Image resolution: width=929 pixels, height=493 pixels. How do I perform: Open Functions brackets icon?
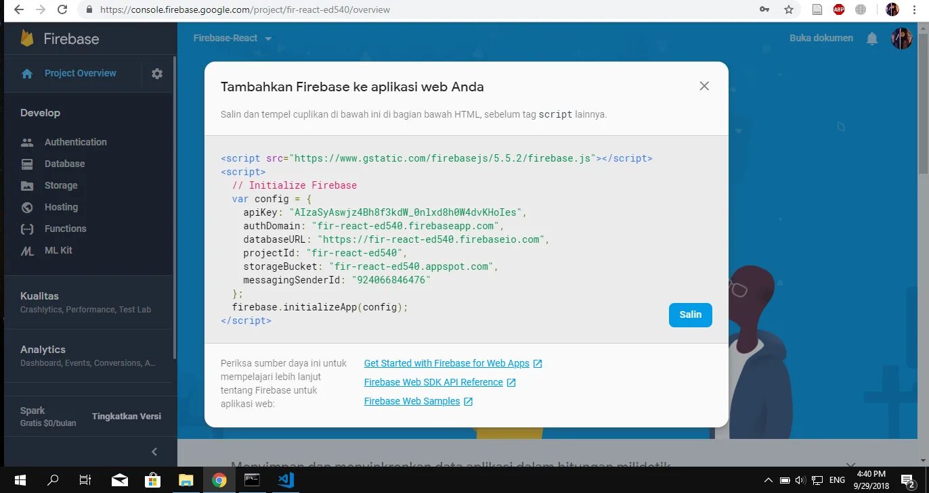click(27, 229)
